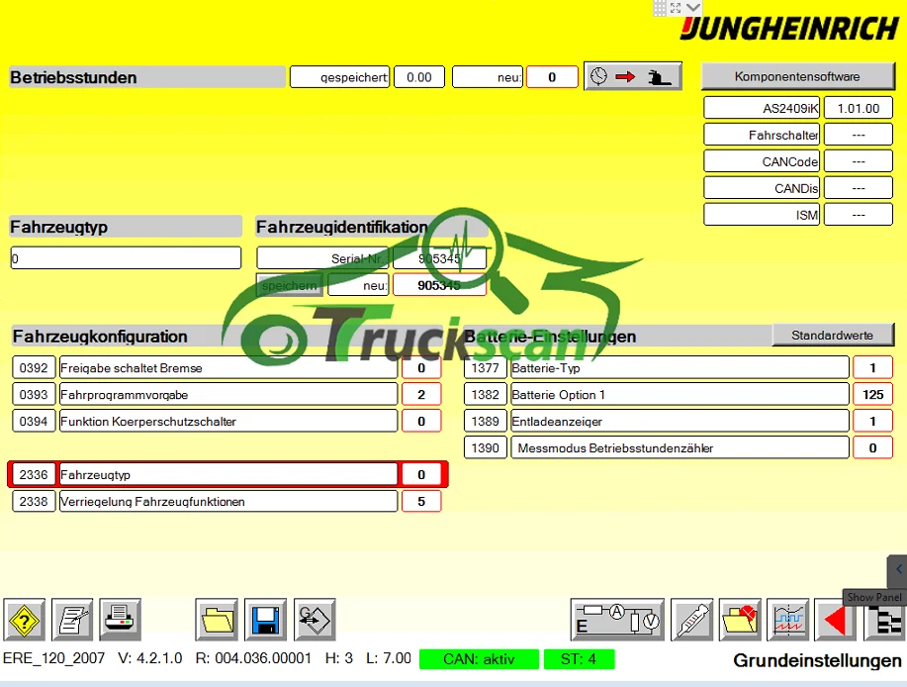Open file with the yellow folder icon
The image size is (907, 687).
pyautogui.click(x=217, y=620)
